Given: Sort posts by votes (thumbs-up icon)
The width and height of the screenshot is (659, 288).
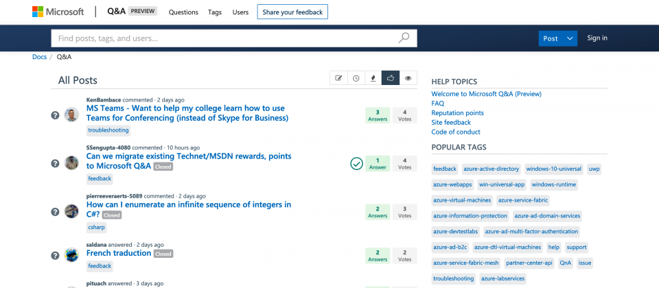Looking at the screenshot, I should (x=391, y=78).
